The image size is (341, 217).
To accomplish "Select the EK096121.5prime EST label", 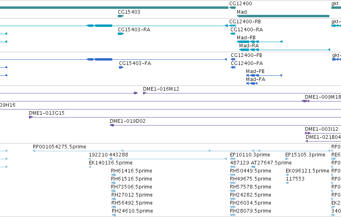I will 307,171.
